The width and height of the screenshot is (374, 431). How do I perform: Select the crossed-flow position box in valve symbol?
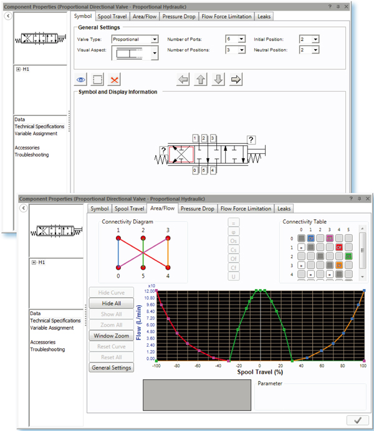(x=181, y=154)
